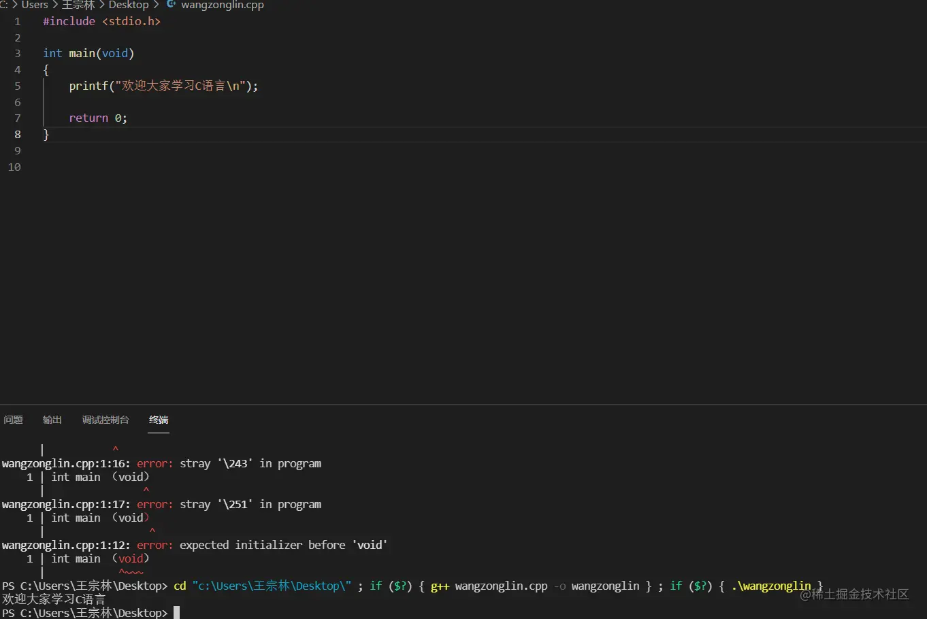The image size is (927, 619).
Task: Place cursor on "int main(void)" in editor
Action: 88,54
